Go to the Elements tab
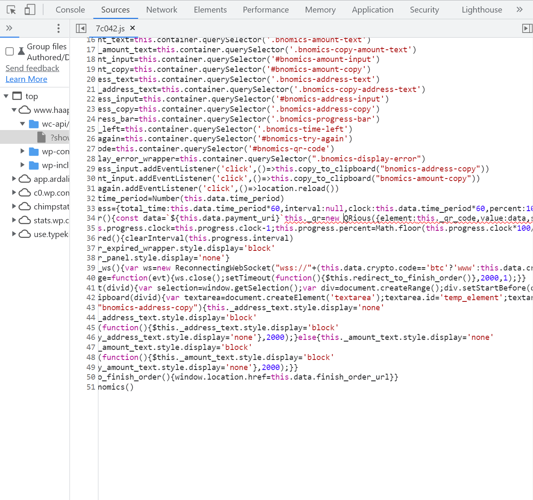The image size is (533, 500). pyautogui.click(x=210, y=10)
